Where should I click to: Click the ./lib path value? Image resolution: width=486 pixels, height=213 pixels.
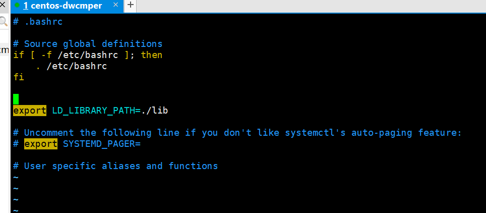[154, 111]
